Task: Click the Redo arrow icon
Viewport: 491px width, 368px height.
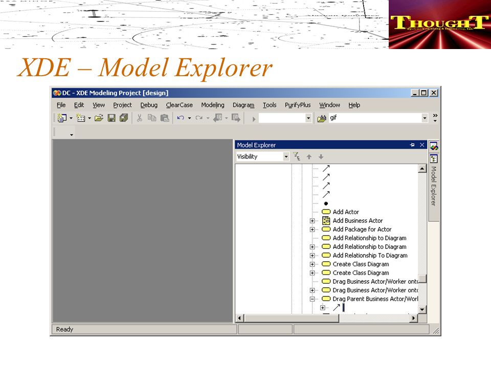Action: pyautogui.click(x=199, y=118)
